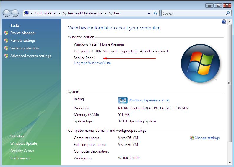Minimize the System window
Image resolution: width=234 pixels, height=167 pixels.
point(209,6)
